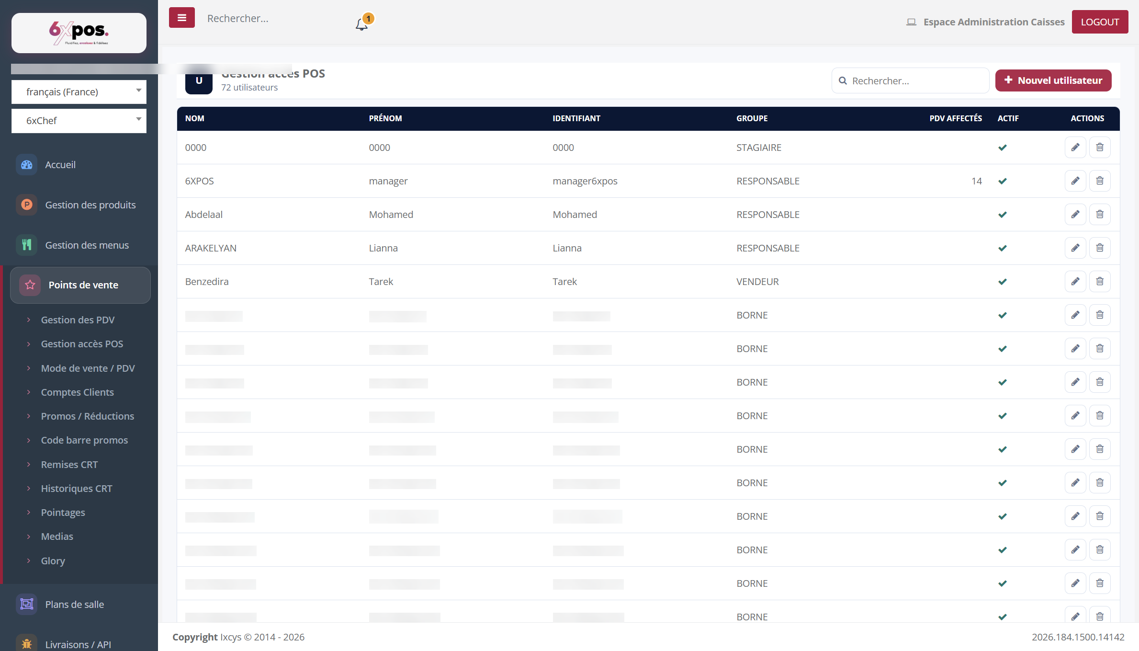The height and width of the screenshot is (651, 1139).
Task: Open Medias submenu
Action: coord(57,537)
